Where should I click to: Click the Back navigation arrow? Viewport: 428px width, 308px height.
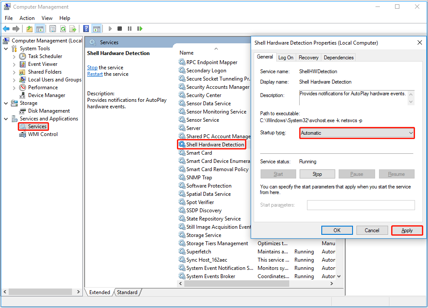click(6, 29)
